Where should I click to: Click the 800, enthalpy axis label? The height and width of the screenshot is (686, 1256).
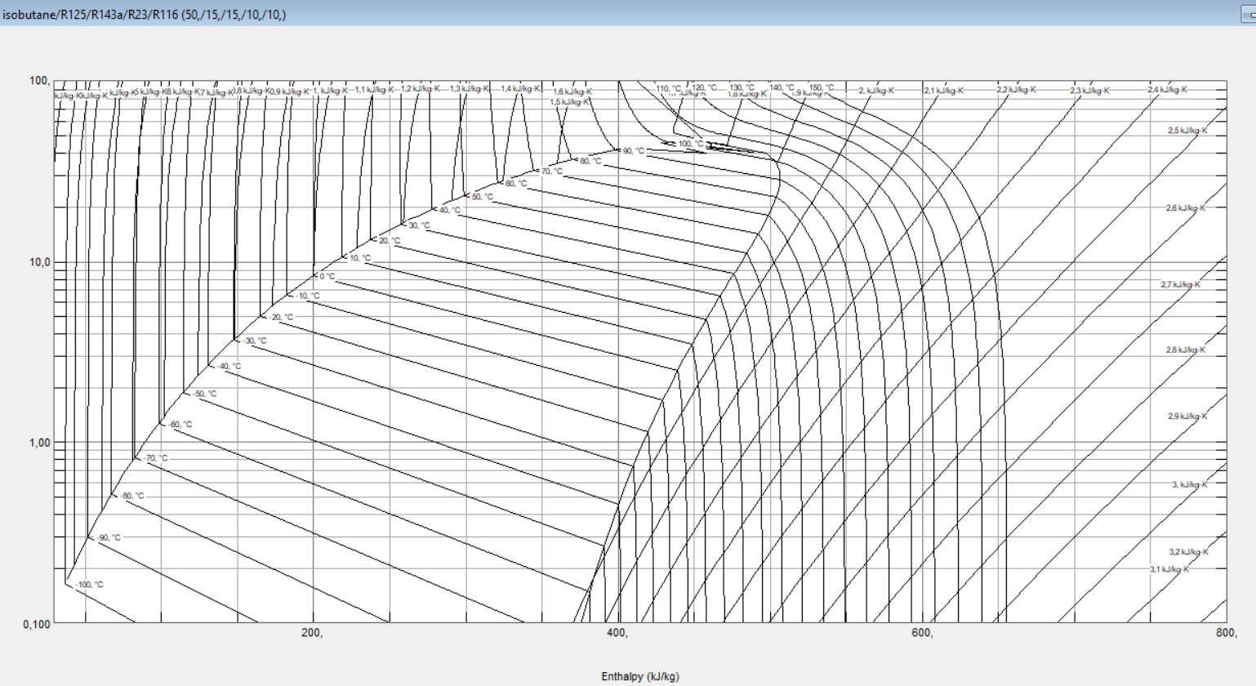(1226, 633)
